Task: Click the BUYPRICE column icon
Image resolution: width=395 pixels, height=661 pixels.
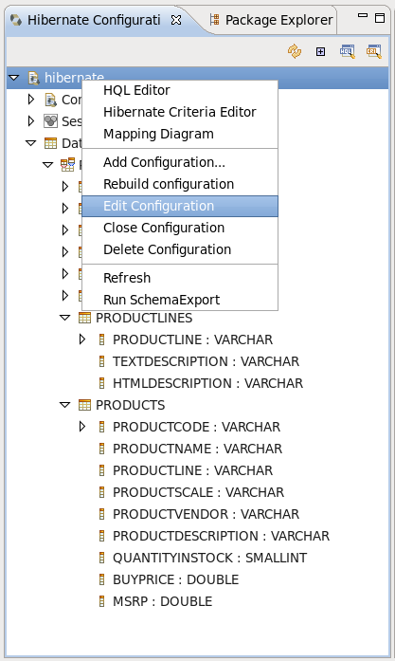Action: coord(101,579)
